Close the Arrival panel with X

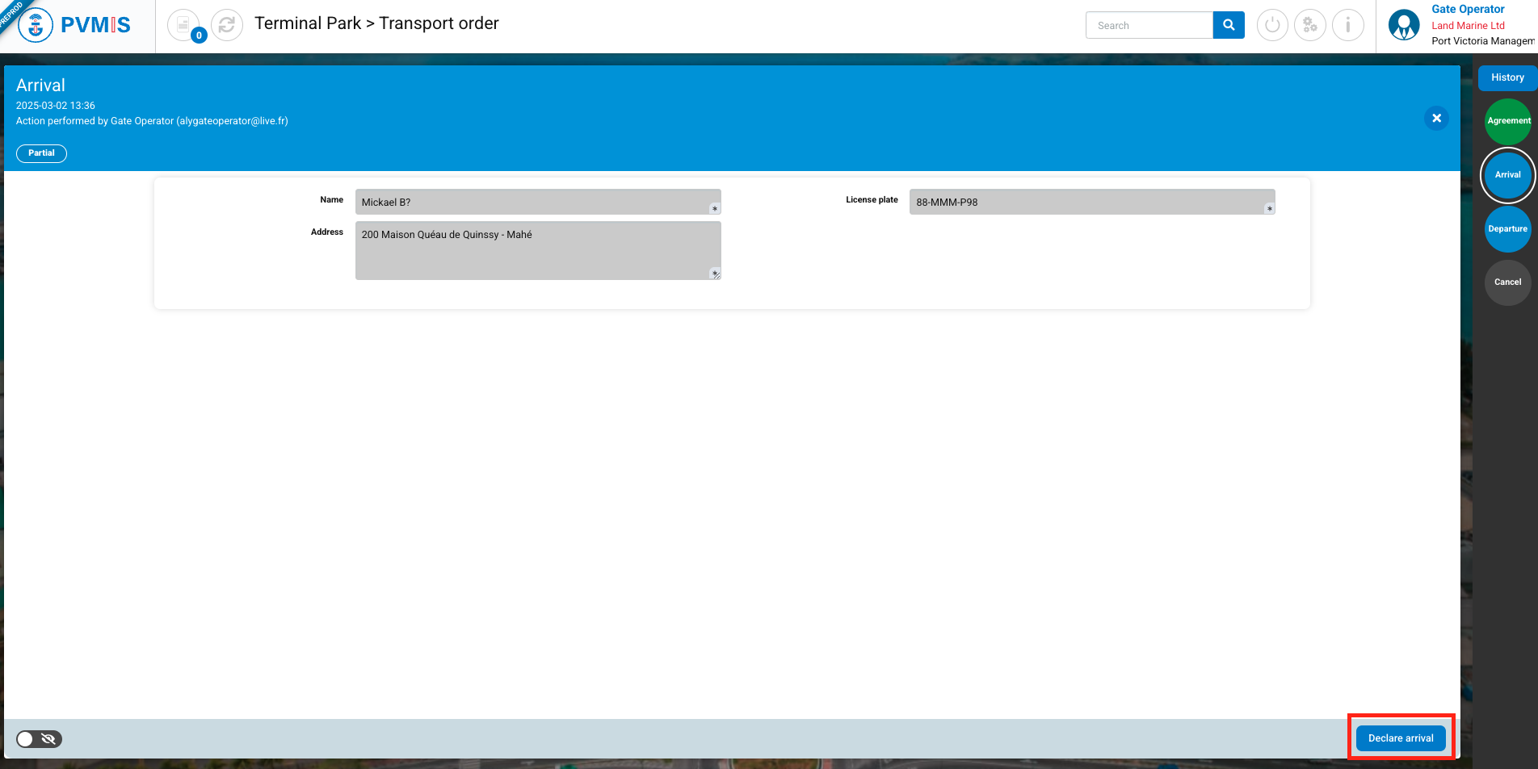pos(1436,119)
